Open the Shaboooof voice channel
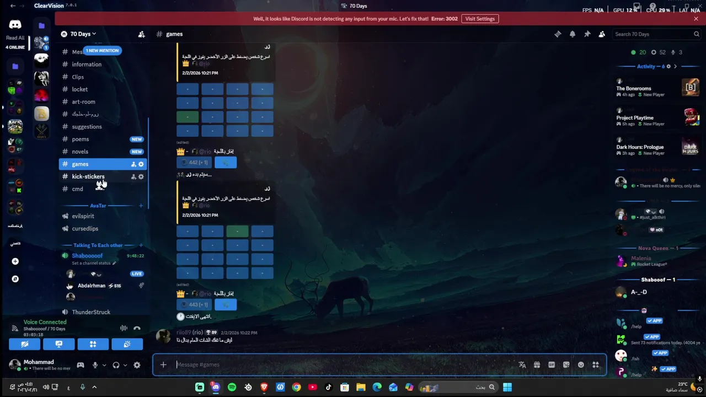Viewport: 706px width, 397px height. tap(87, 256)
